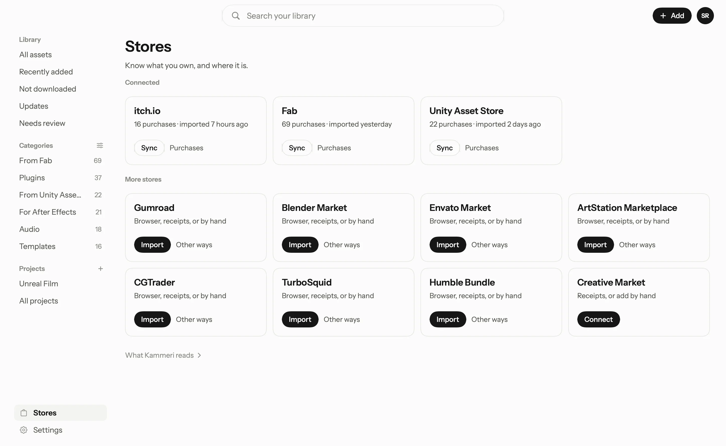Open Other ways for Humble Bundle

489,319
